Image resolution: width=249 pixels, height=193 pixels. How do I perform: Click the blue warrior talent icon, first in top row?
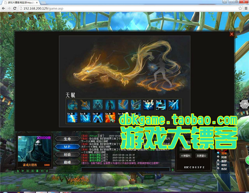click(73, 105)
